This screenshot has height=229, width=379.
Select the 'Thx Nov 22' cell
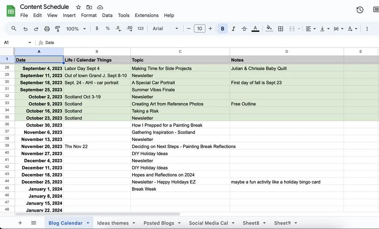pos(97,146)
